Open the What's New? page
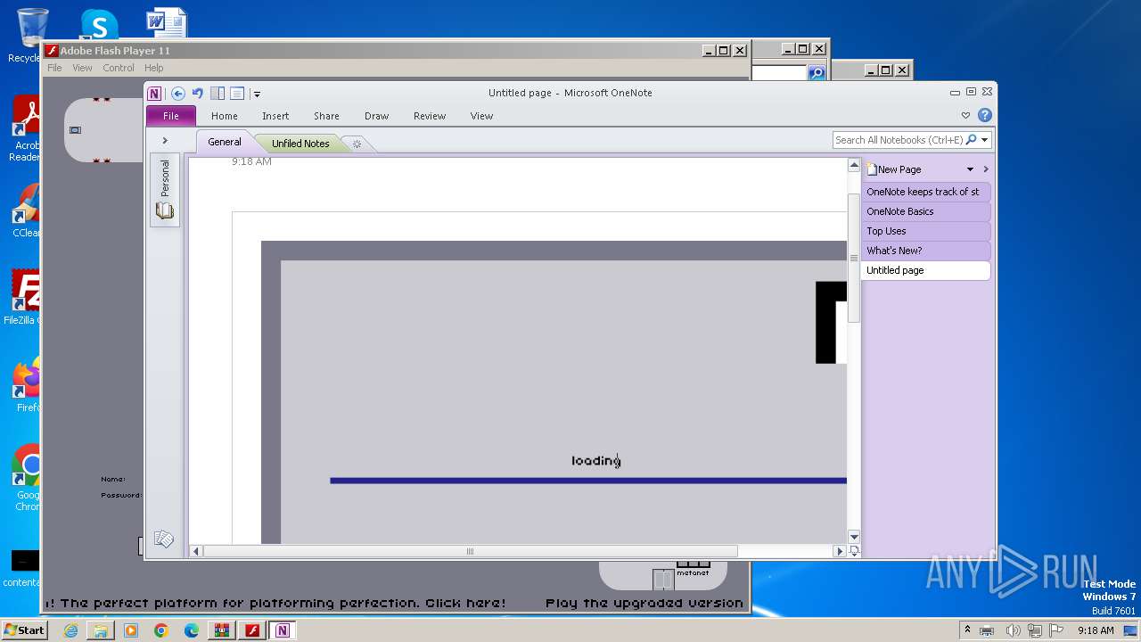The image size is (1141, 642). click(925, 251)
